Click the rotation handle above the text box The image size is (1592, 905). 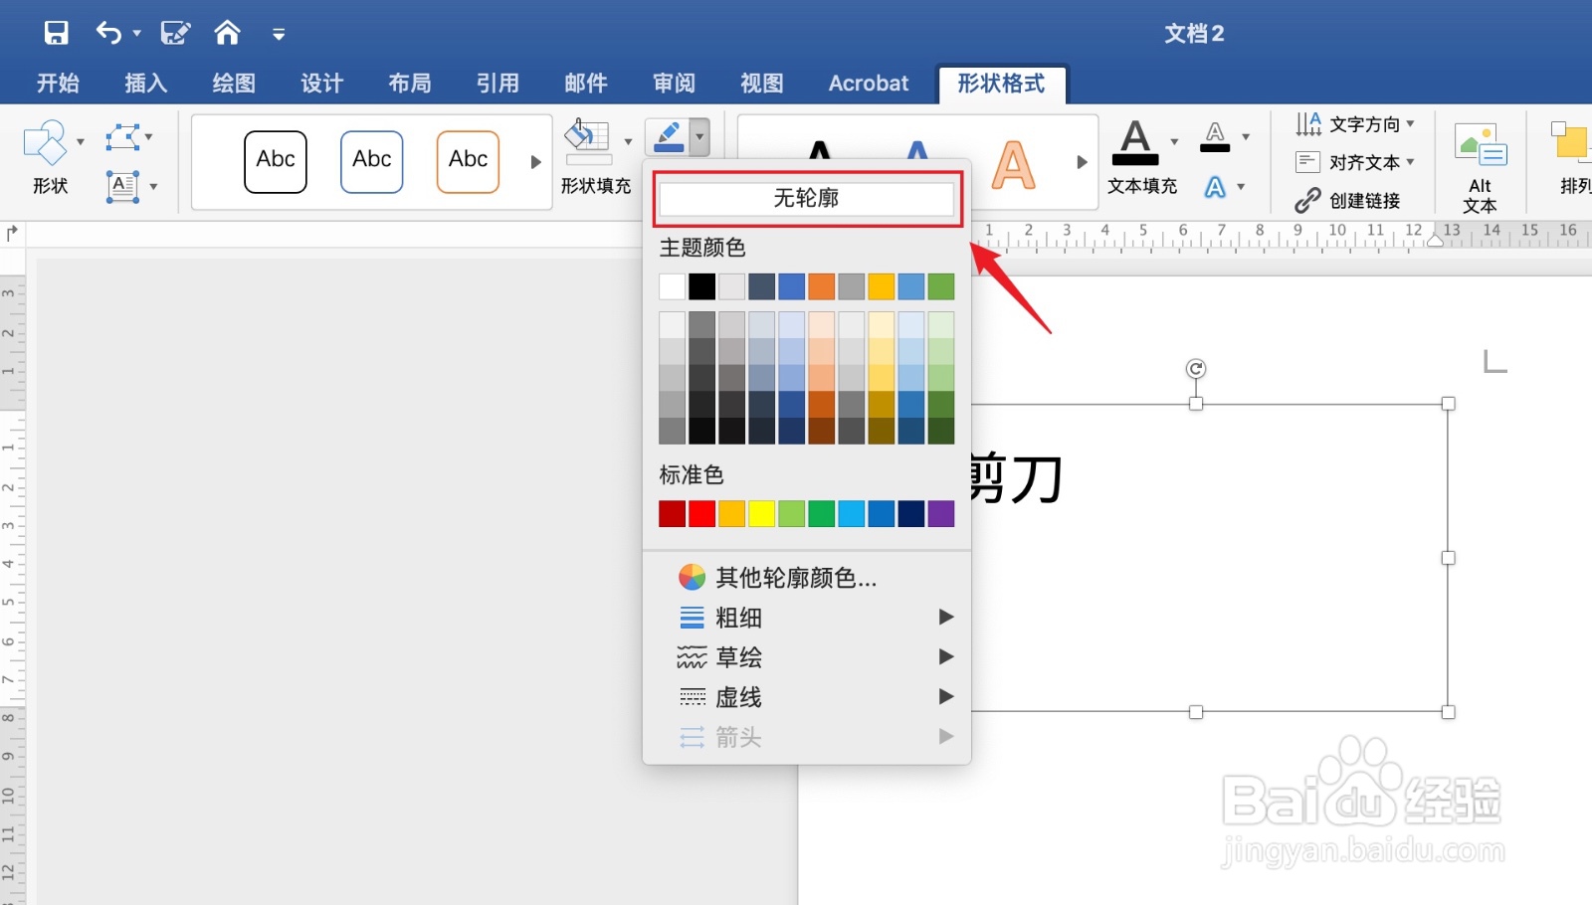click(1196, 369)
